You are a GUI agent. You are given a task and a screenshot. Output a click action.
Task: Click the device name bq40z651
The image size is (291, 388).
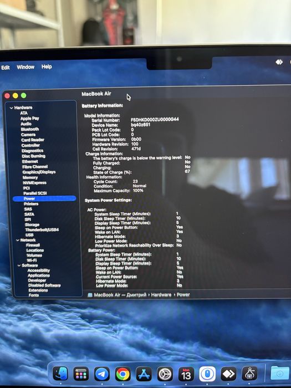[x=141, y=125]
